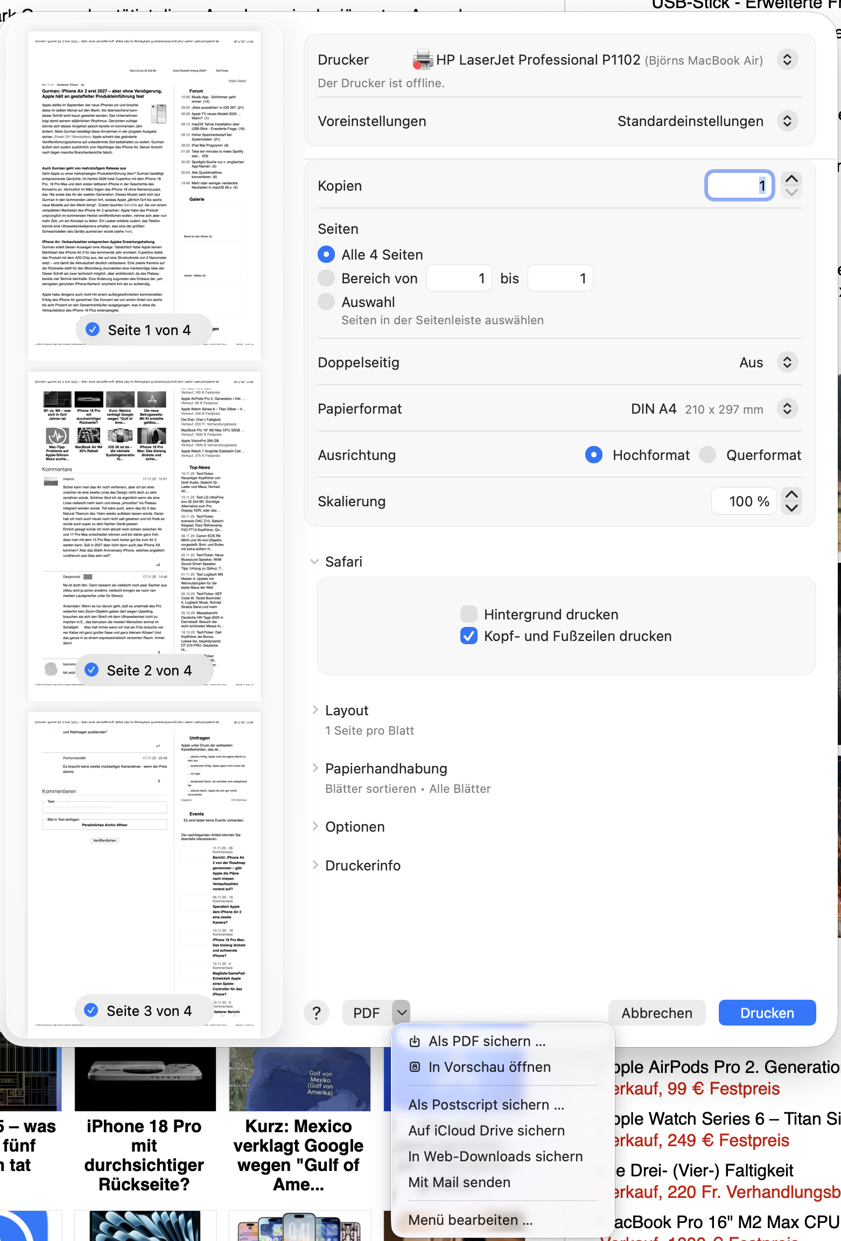The height and width of the screenshot is (1241, 841).
Task: Click the HP LaserJet printer icon
Action: click(x=423, y=60)
